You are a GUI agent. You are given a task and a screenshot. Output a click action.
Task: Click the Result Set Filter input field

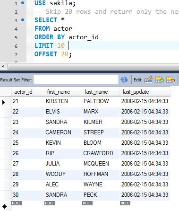click(x=76, y=79)
